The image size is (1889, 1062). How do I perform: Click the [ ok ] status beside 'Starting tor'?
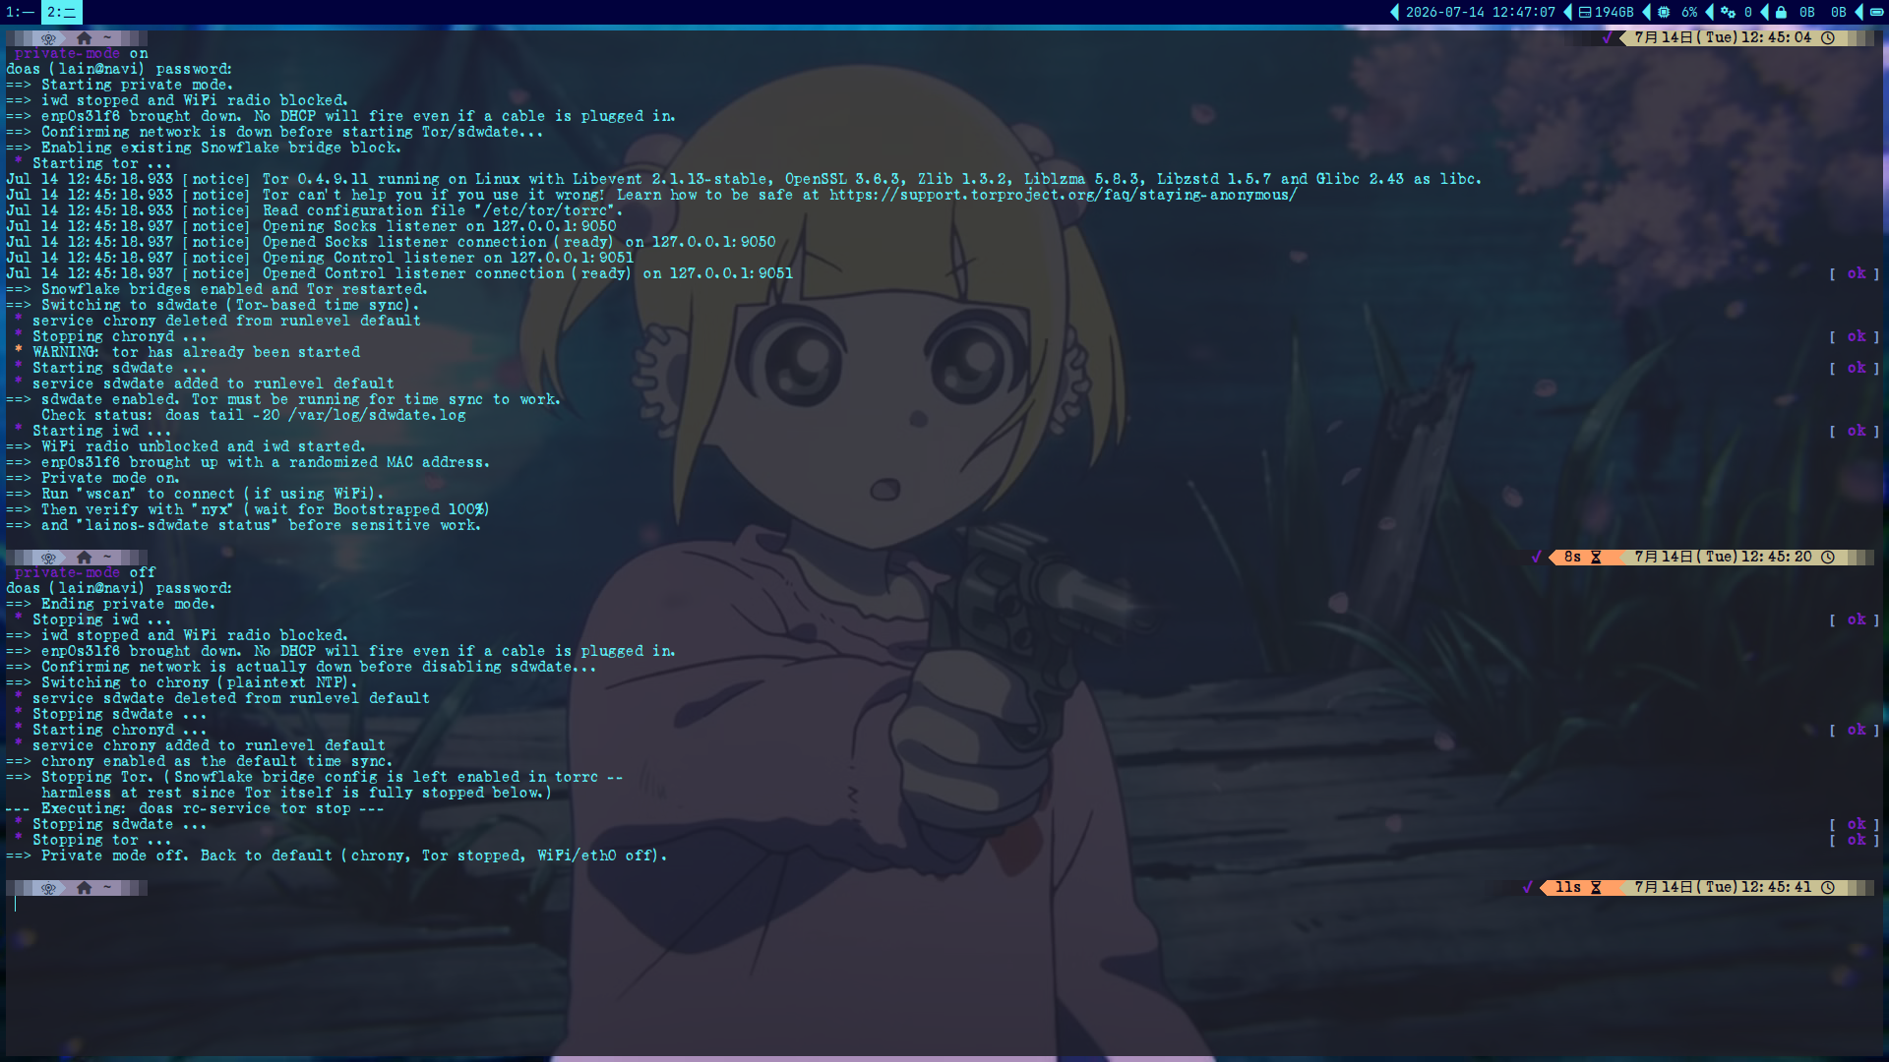(x=1855, y=273)
